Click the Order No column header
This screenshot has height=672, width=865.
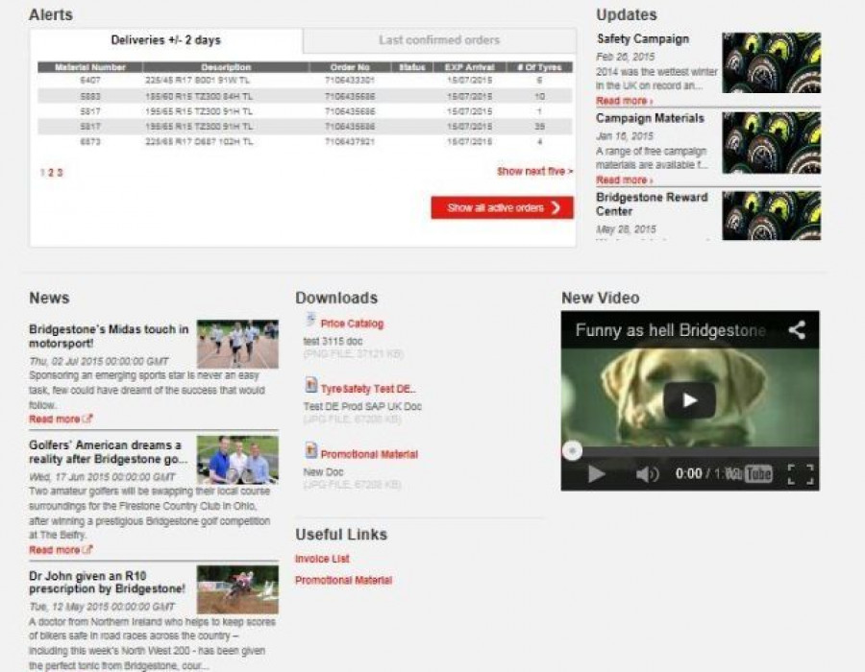[350, 67]
